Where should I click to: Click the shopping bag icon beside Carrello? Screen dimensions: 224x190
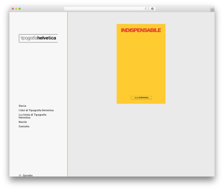(x=20, y=176)
